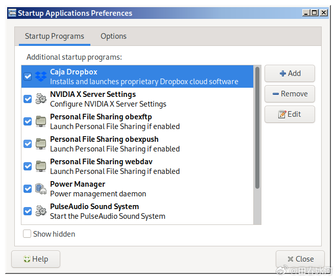The width and height of the screenshot is (336, 279).
Task: Disable Caja Dropbox startup checkbox
Action: pos(28,77)
